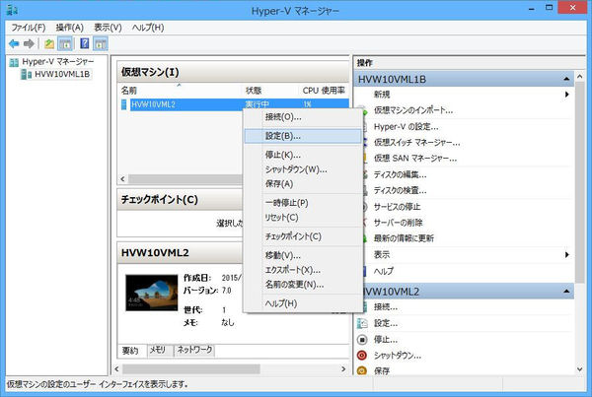Screen dimensions: 592x397
Task: Select the HVW10VML1B server in the tree
Action: [x=62, y=74]
